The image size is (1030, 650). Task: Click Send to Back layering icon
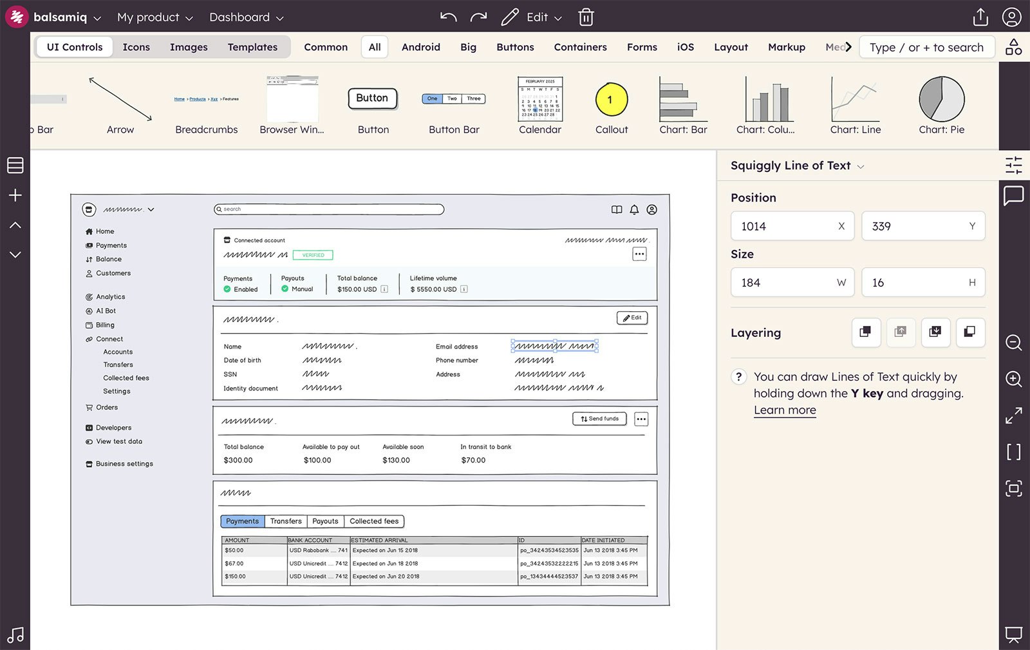pyautogui.click(x=970, y=332)
